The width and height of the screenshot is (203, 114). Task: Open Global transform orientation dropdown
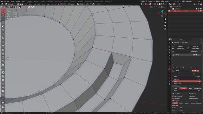(81, 4)
